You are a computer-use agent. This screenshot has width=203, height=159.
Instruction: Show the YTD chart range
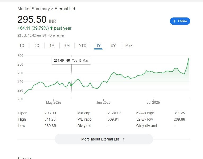83,46
